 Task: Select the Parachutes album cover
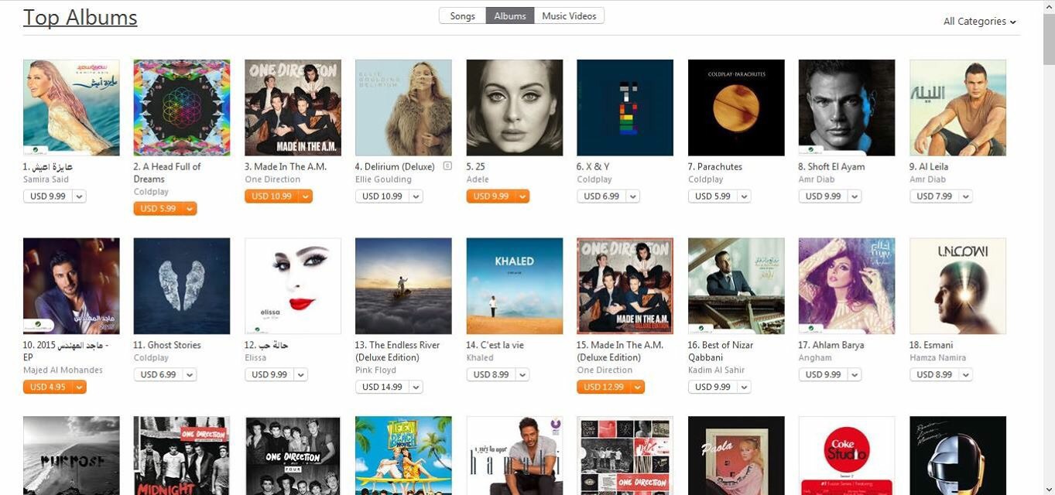(736, 108)
